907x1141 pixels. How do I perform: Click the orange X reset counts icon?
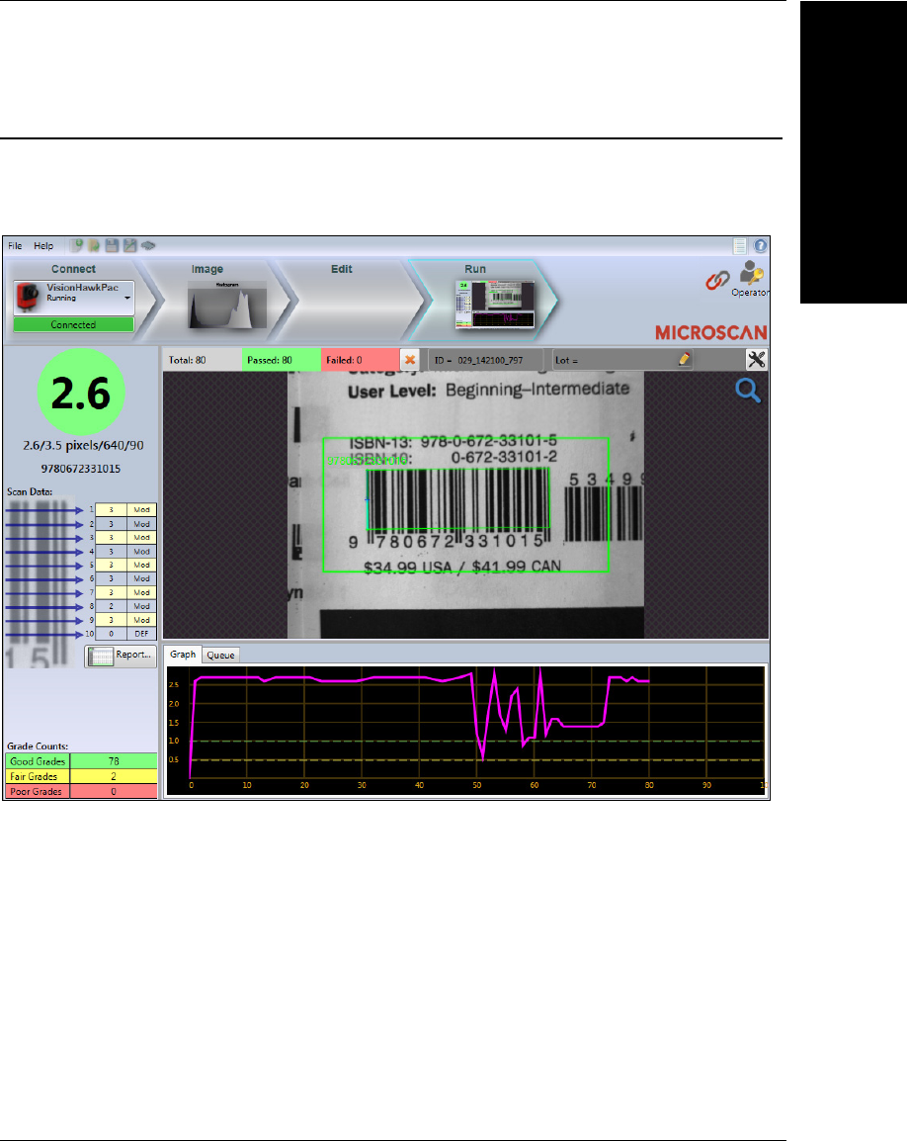click(x=409, y=360)
